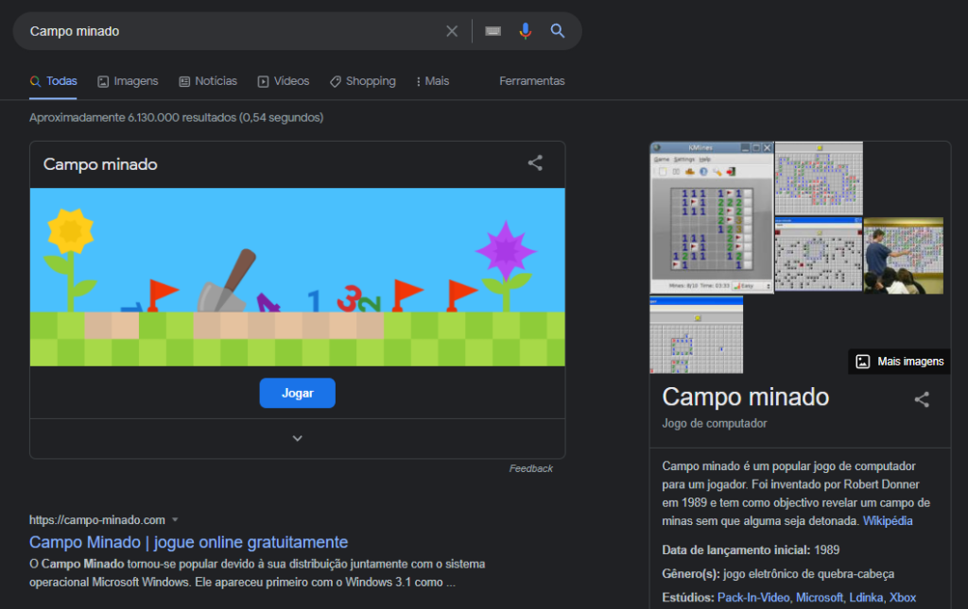Share the Campo minado game card
Screen dimensions: 968x609
tap(535, 162)
